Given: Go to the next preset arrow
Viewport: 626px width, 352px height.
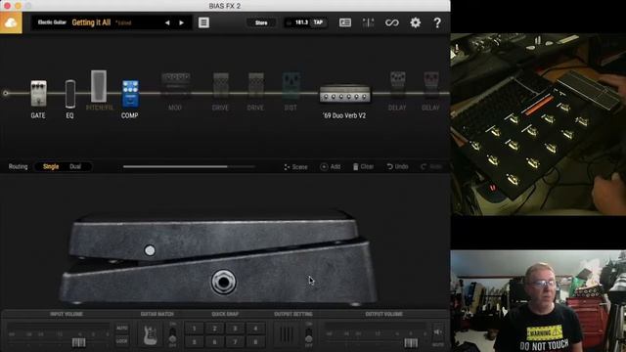Looking at the screenshot, I should pos(182,22).
